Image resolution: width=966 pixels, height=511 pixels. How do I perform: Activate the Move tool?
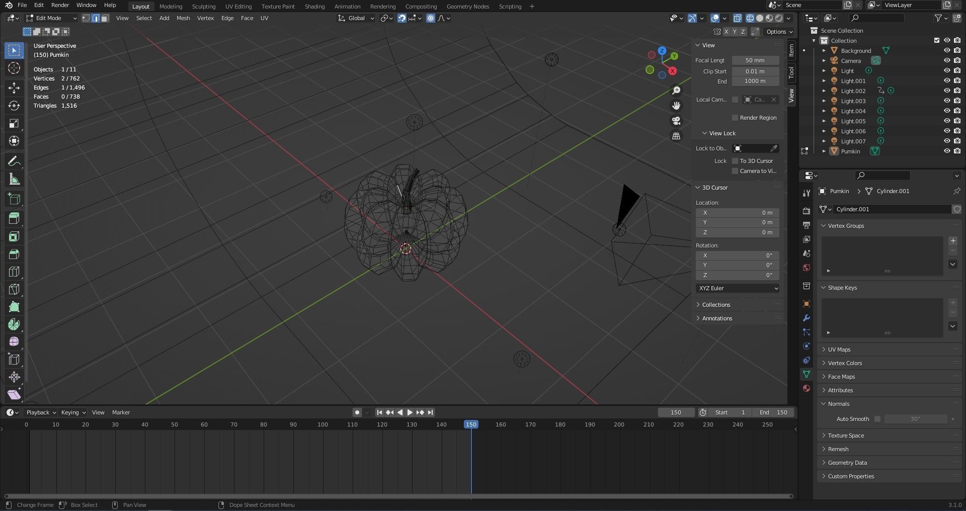14,88
